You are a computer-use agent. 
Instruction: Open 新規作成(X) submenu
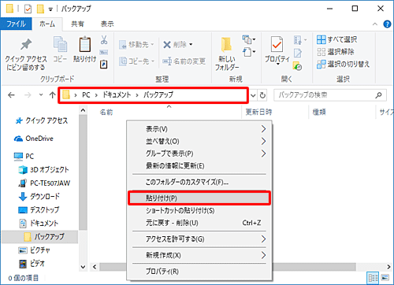click(199, 255)
